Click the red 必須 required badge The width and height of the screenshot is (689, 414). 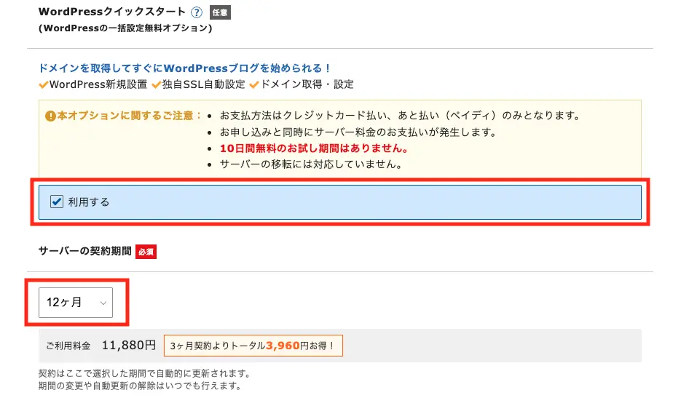(146, 252)
